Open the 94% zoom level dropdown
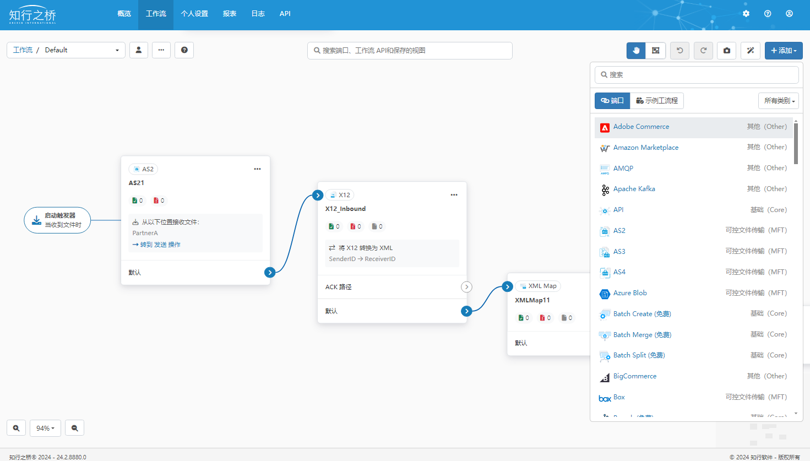 [x=45, y=428]
